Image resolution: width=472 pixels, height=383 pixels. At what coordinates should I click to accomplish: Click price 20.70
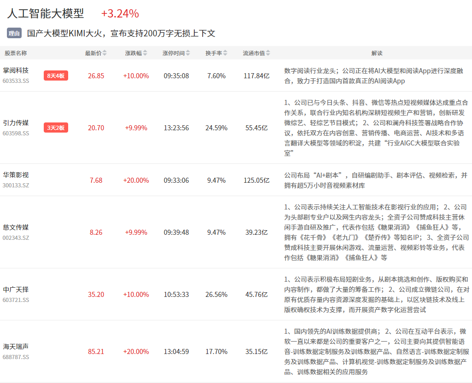pyautogui.click(x=96, y=128)
